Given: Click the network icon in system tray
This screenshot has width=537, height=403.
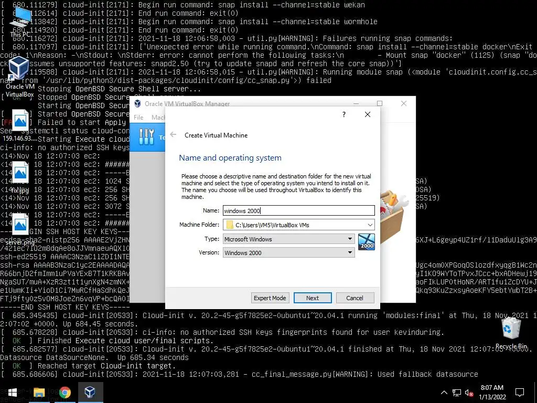Looking at the screenshot, I should (457, 393).
